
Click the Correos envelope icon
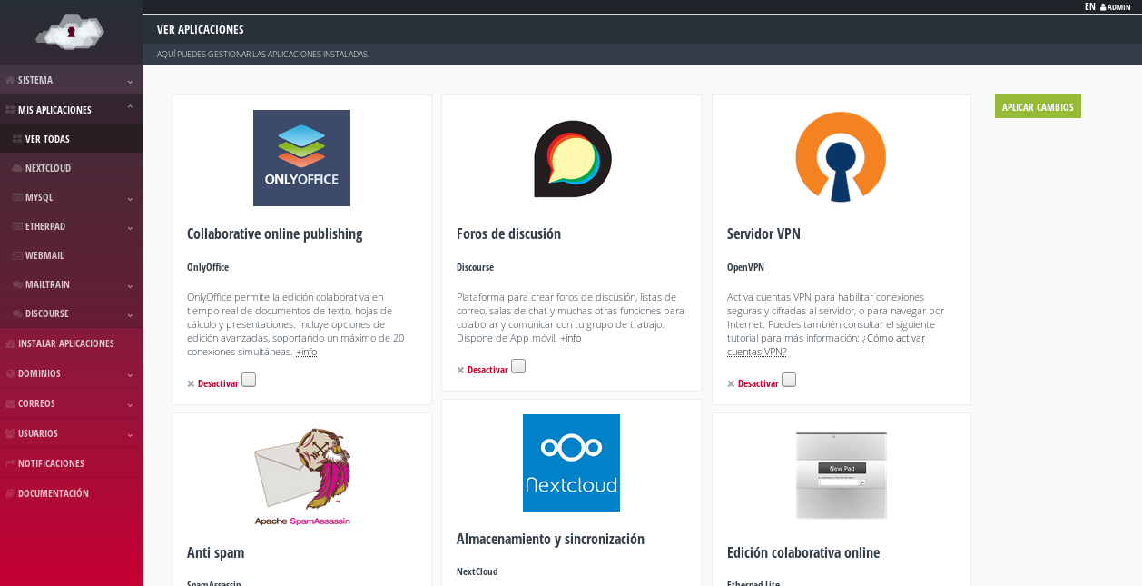coord(10,403)
